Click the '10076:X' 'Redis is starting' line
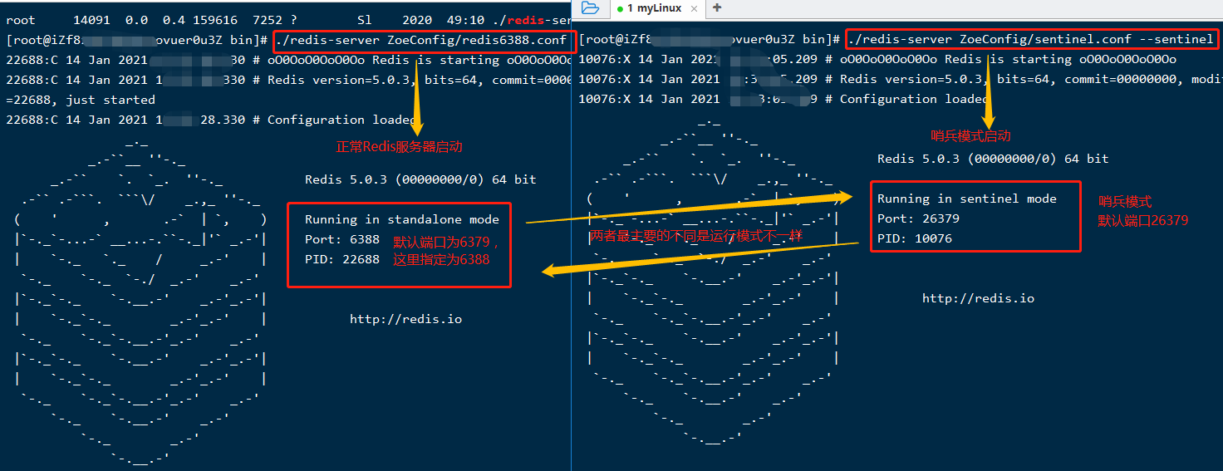1223x471 pixels. click(877, 59)
